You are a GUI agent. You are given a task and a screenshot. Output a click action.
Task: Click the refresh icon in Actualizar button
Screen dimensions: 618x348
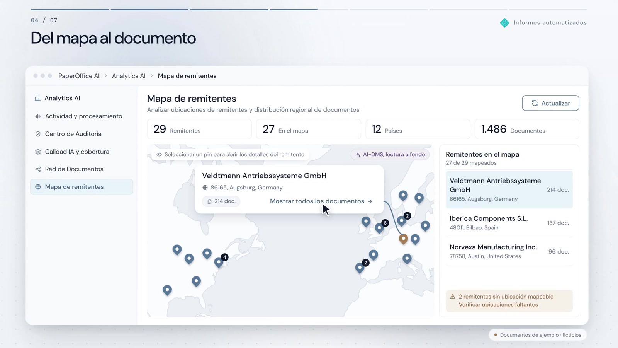click(535, 103)
